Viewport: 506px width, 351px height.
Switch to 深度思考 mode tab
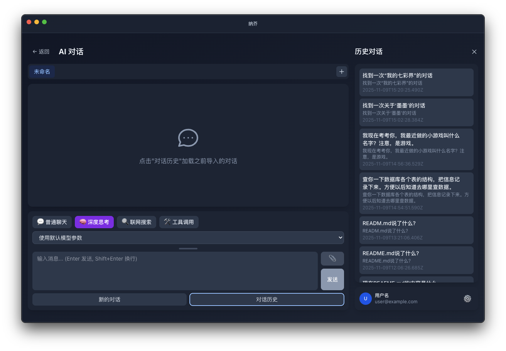point(94,222)
